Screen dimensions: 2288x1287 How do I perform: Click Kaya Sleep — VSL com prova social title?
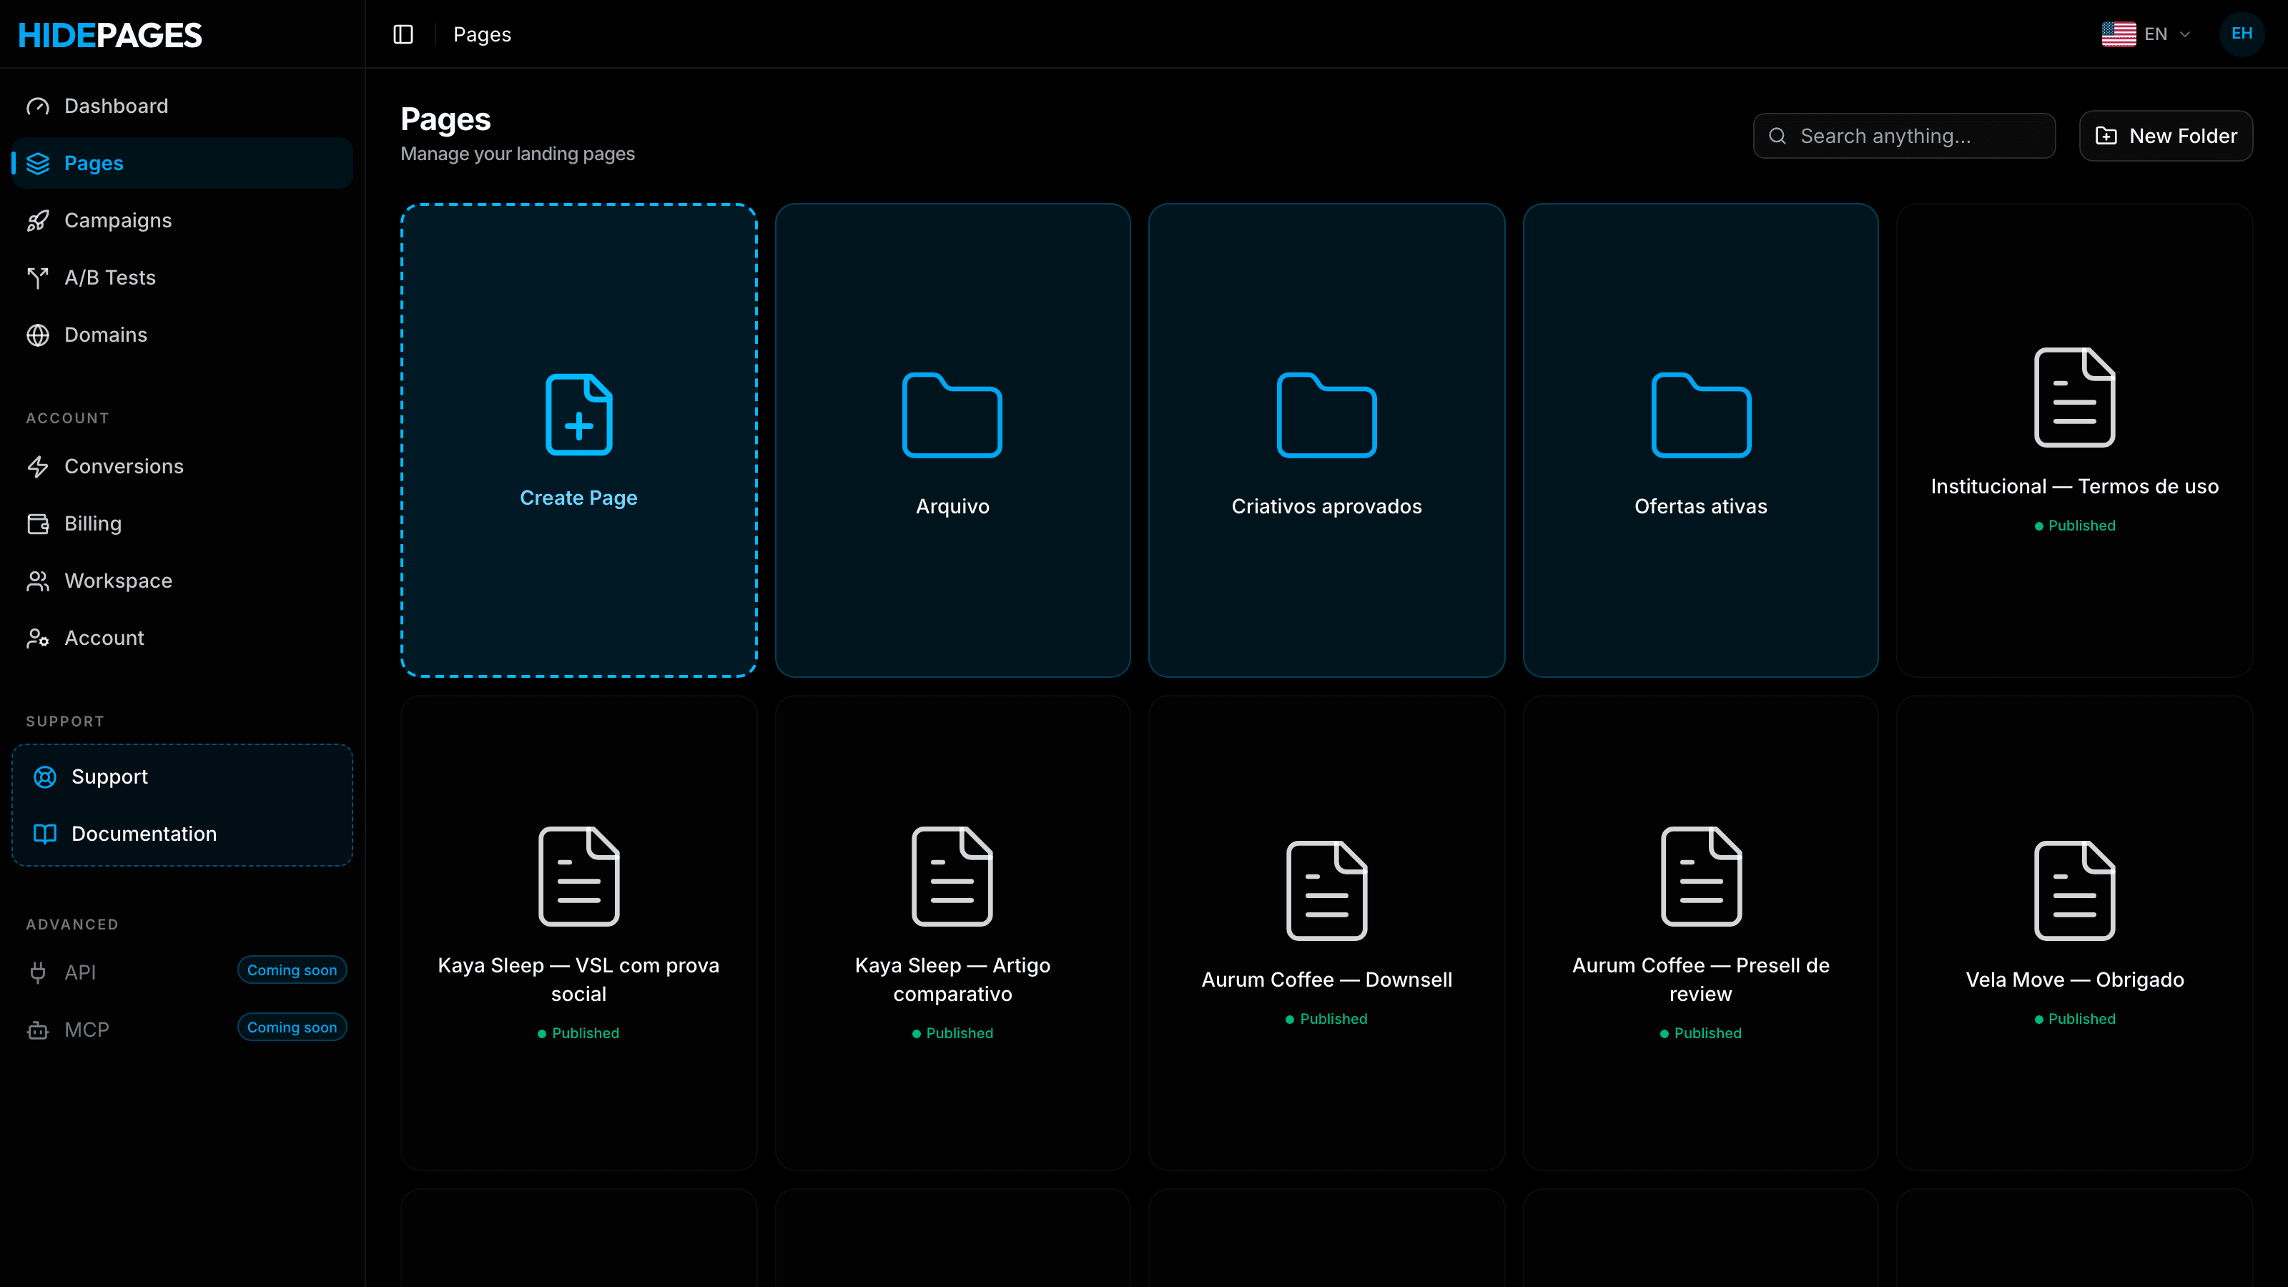pos(578,980)
